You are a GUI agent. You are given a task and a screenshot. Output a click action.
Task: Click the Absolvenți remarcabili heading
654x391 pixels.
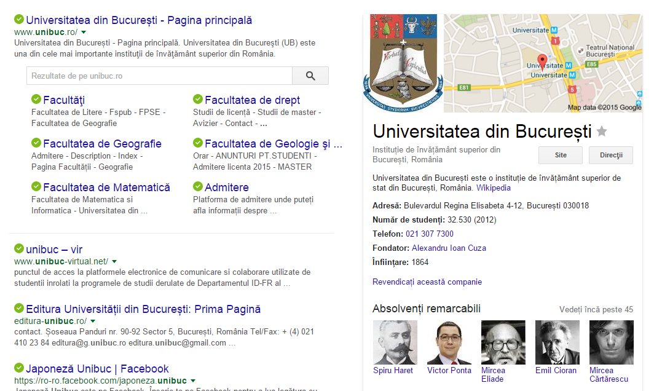point(427,309)
